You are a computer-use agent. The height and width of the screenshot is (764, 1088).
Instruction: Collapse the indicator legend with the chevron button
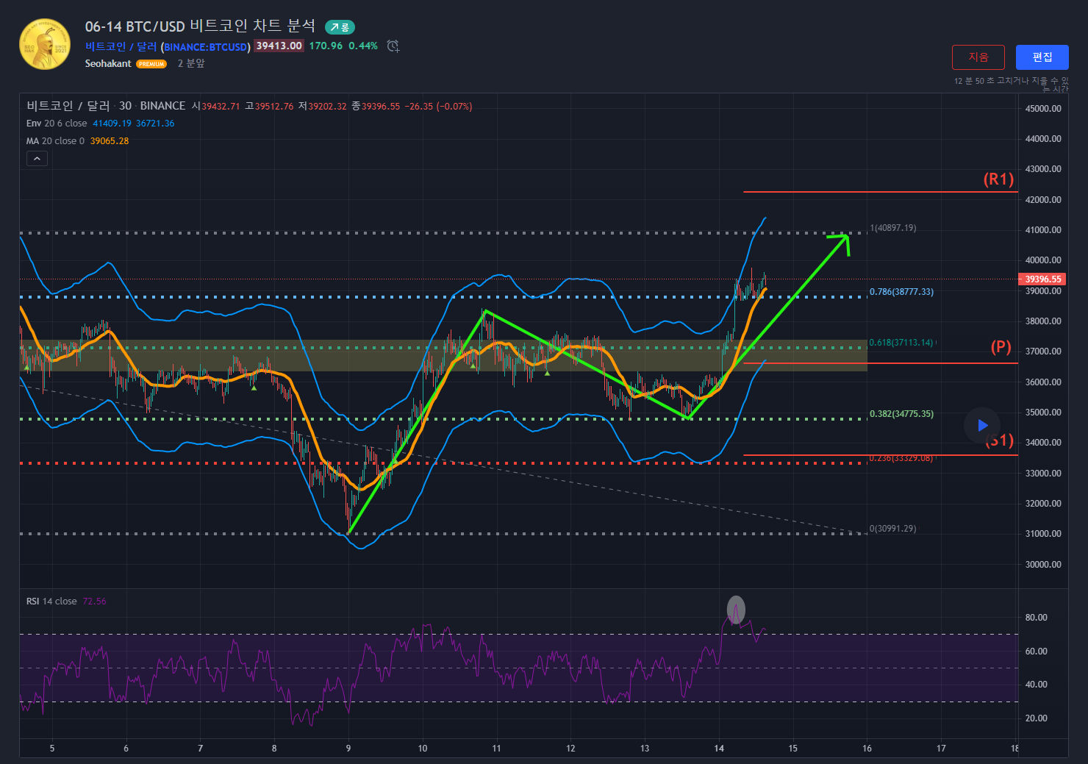(x=37, y=158)
